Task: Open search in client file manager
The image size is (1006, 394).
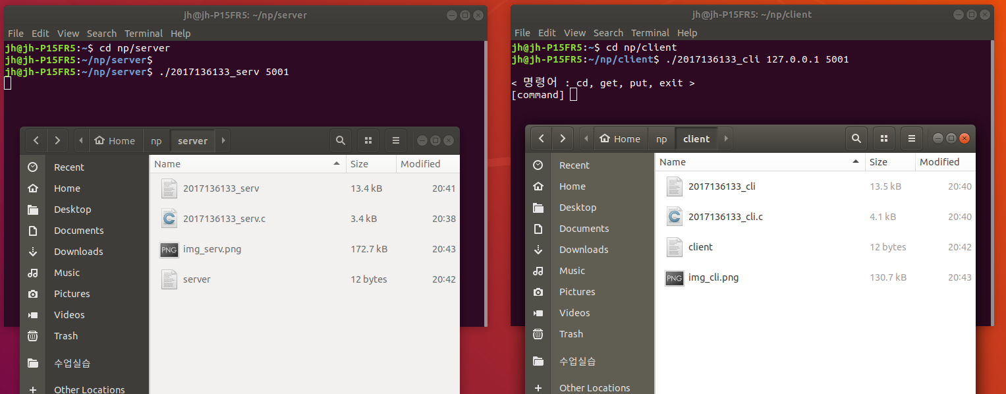Action: click(856, 138)
